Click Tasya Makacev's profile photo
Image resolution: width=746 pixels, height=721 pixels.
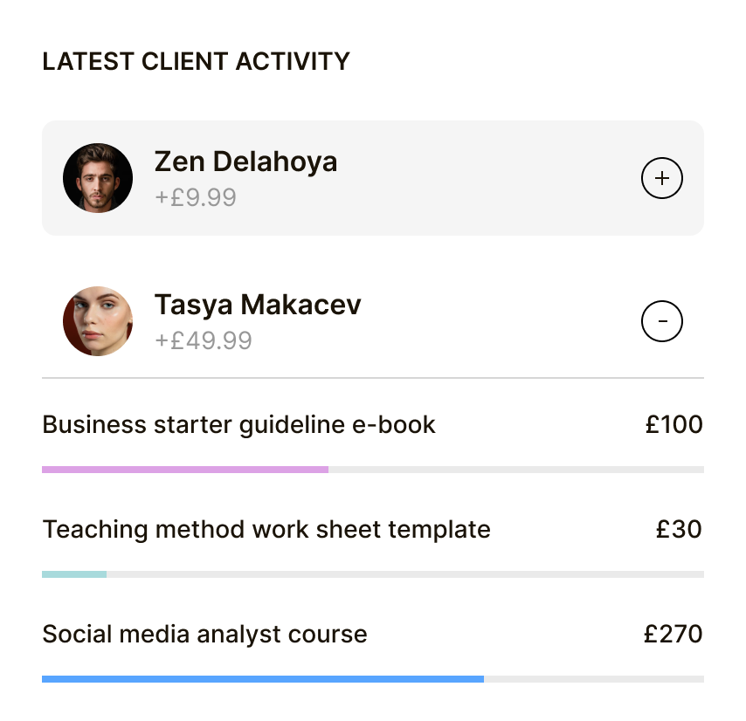98,321
